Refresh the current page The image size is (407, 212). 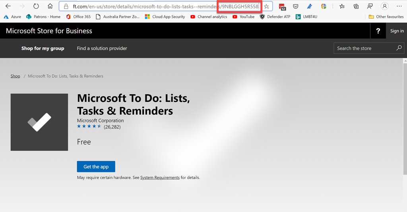pyautogui.click(x=36, y=6)
